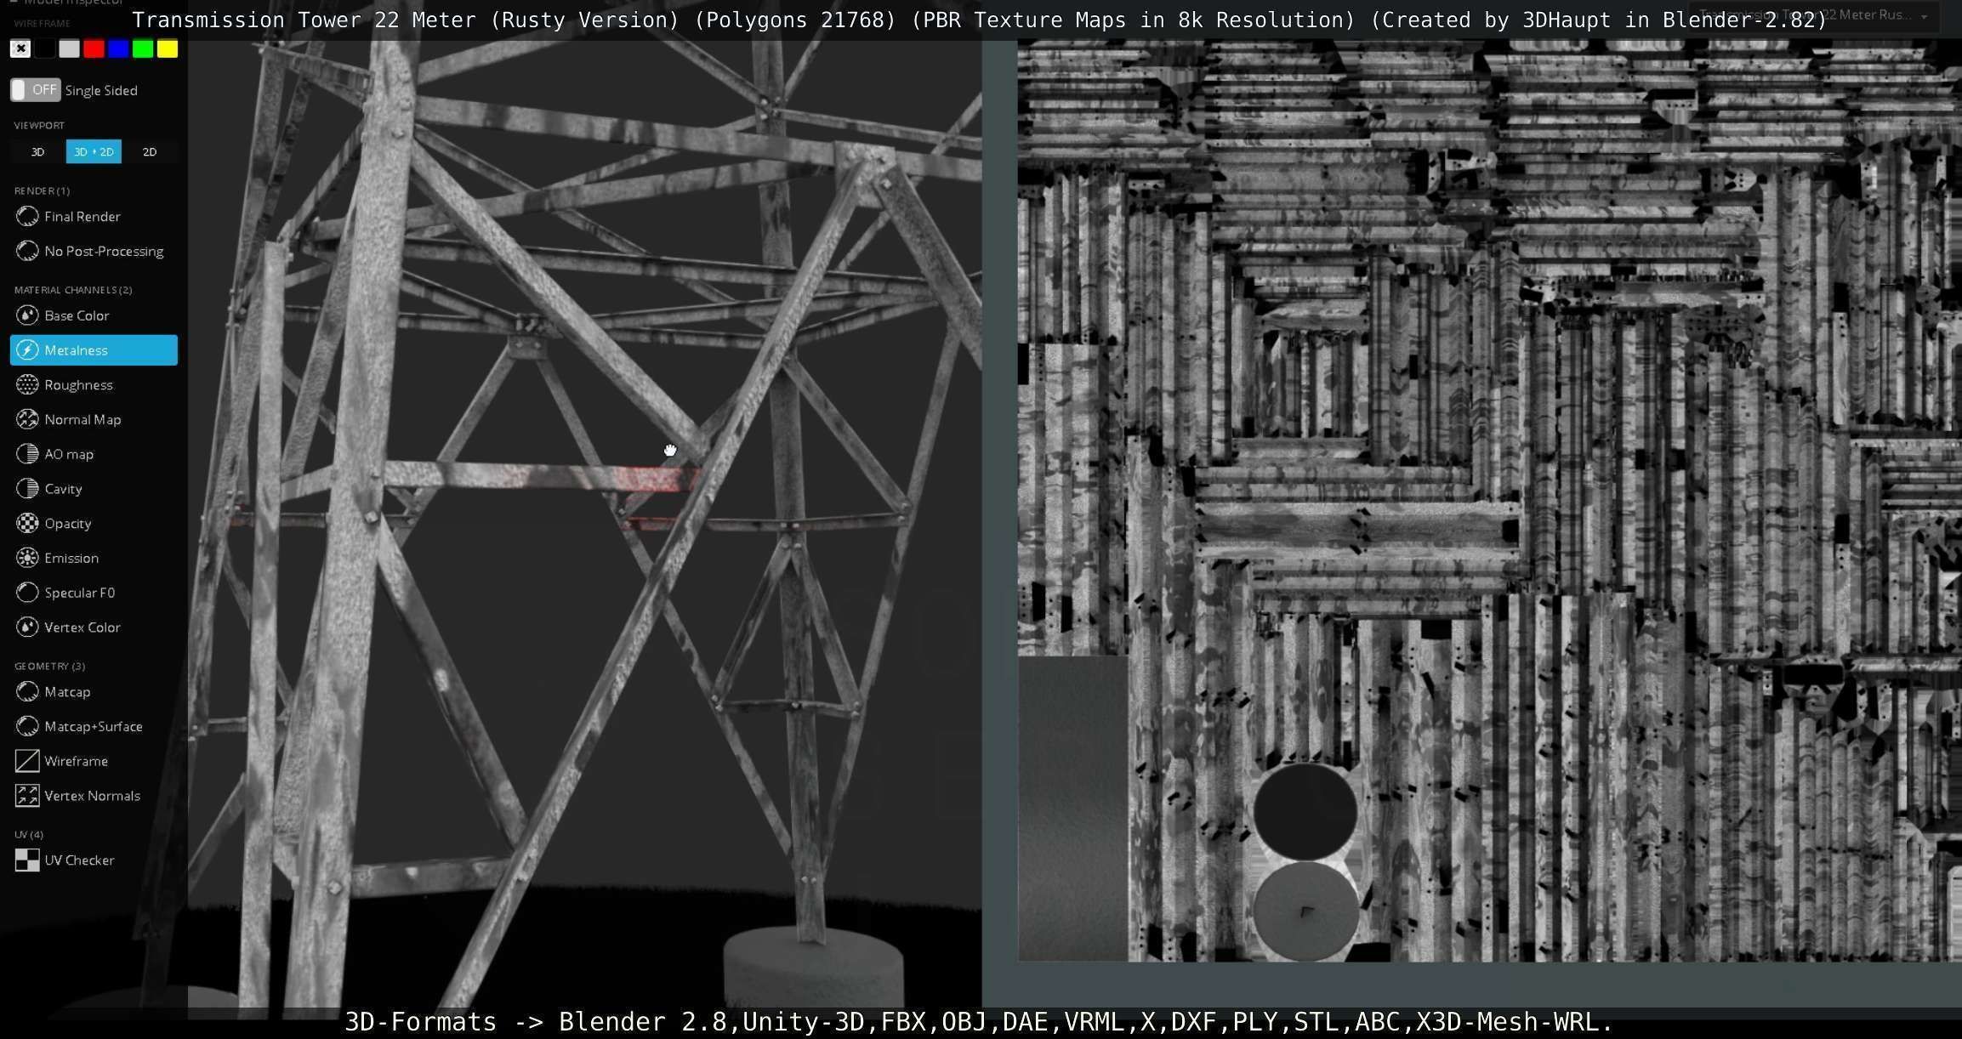This screenshot has height=1039, width=1962.
Task: Toggle the Single Sided switch
Action: pyautogui.click(x=35, y=89)
